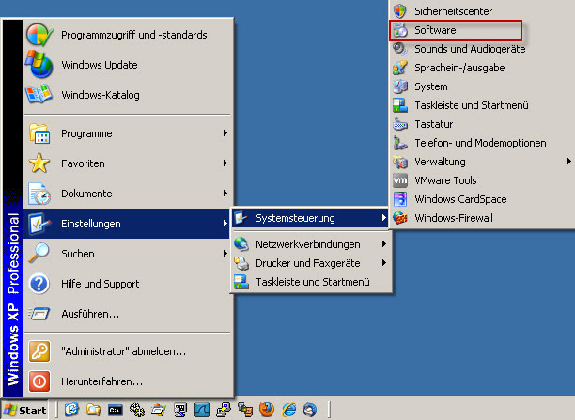575x420 pixels.
Task: Expand the Programme submenu arrow
Action: pos(225,133)
